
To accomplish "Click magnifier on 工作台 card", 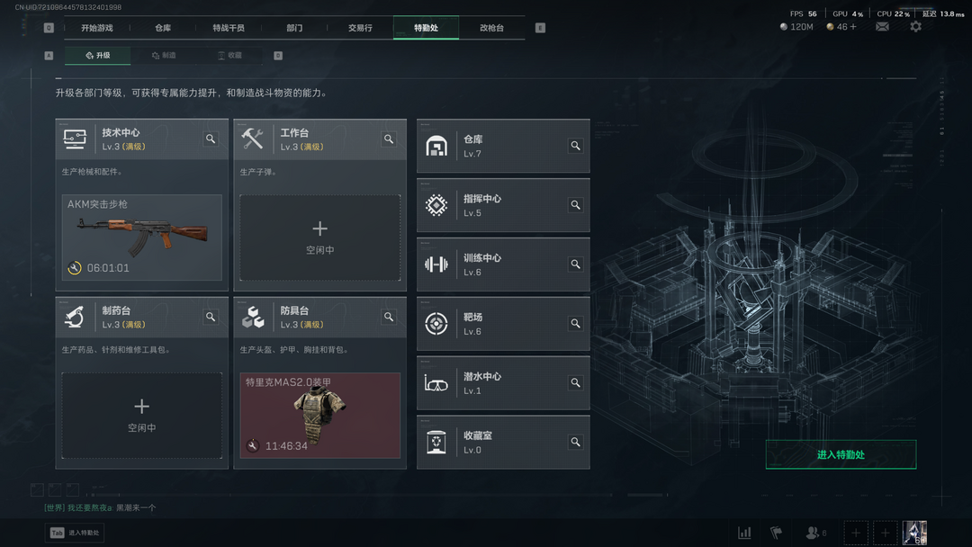I will (389, 139).
